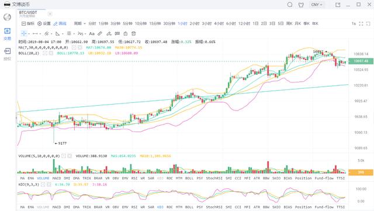
Task: Click the trash icon to delete drawings
Action: (x=134, y=34)
